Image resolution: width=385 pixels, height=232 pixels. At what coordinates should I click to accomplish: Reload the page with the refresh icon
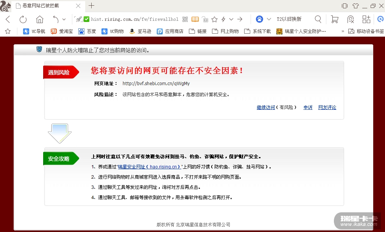coord(23,19)
